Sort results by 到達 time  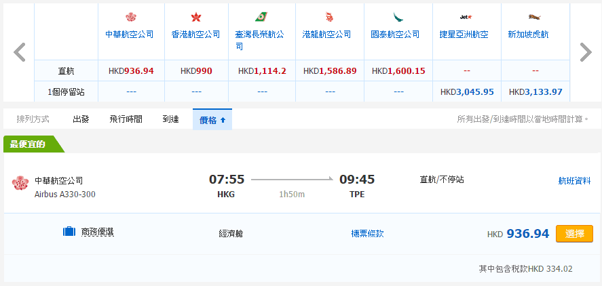[x=170, y=119]
